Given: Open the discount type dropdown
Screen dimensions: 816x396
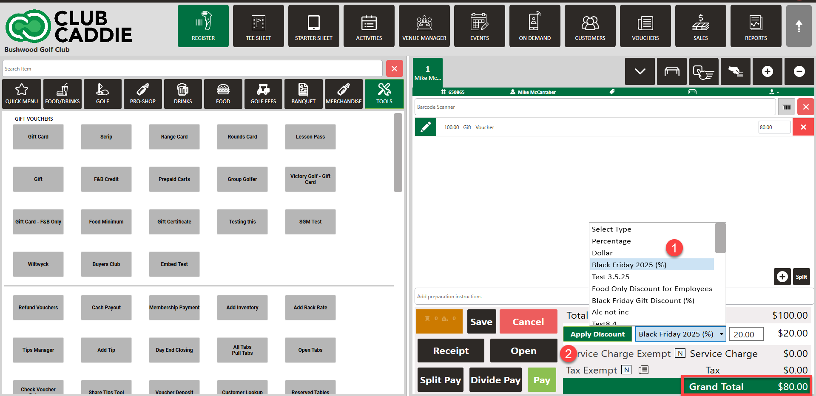Looking at the screenshot, I should pos(680,334).
